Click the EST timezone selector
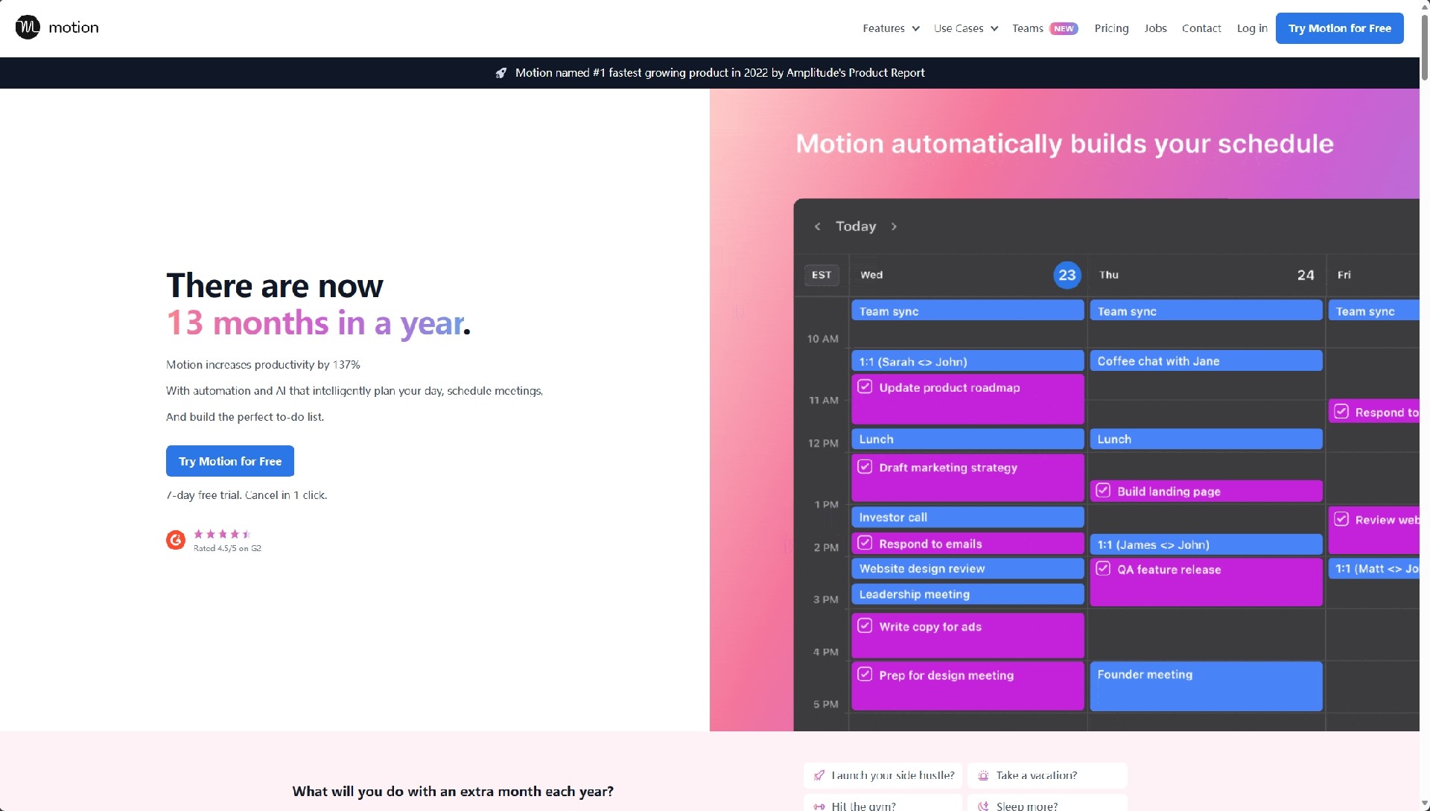1430x811 pixels. coord(822,275)
